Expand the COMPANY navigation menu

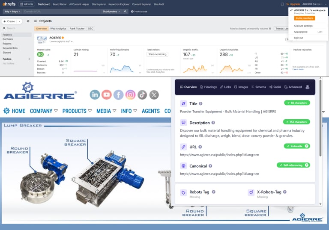click(44, 111)
